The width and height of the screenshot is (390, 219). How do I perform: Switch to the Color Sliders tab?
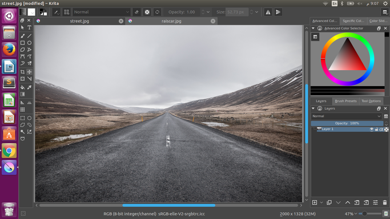click(x=378, y=21)
